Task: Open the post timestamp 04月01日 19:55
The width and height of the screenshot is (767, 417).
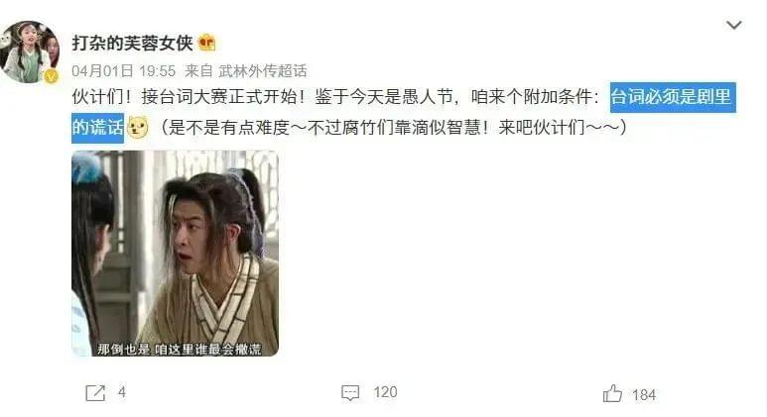Action: coord(123,71)
